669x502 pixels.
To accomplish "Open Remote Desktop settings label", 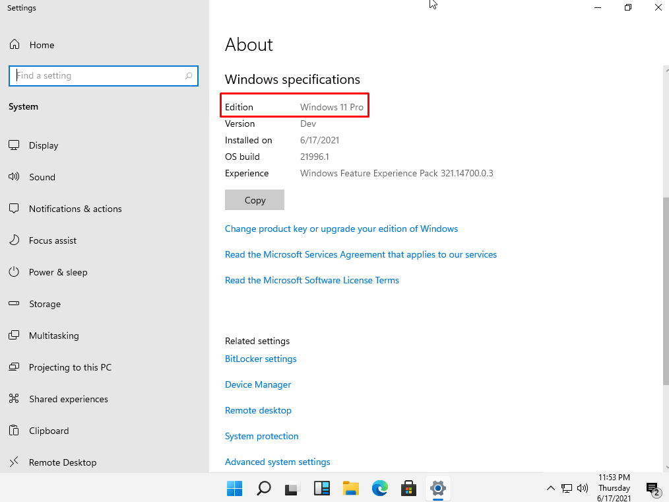I will click(x=63, y=462).
